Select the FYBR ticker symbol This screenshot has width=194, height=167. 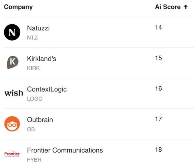tap(34, 160)
